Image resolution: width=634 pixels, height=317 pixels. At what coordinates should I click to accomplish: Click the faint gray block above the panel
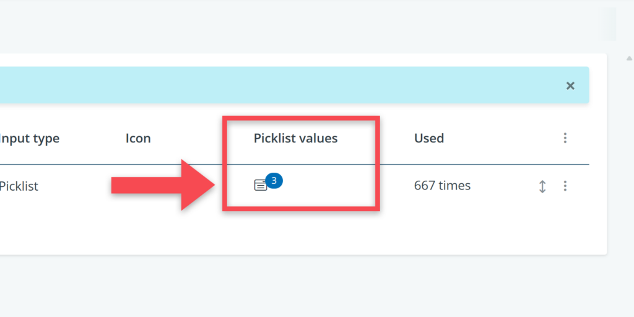[x=609, y=24]
